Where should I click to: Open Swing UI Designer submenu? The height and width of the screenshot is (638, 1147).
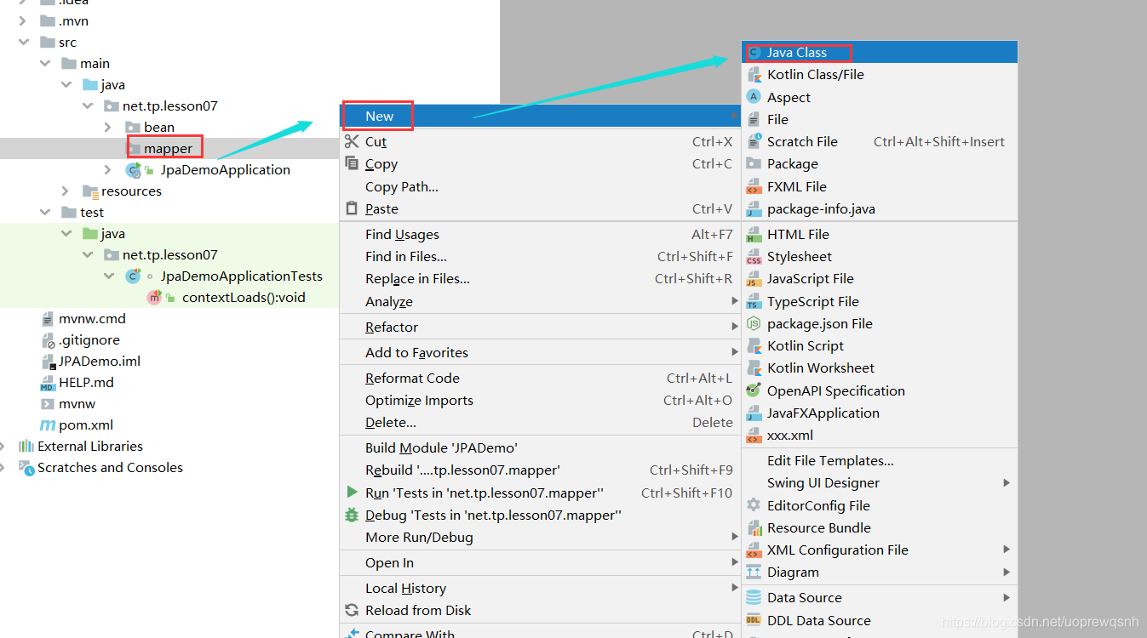(x=880, y=482)
